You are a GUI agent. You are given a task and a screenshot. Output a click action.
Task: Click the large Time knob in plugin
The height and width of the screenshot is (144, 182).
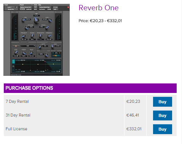point(36,20)
